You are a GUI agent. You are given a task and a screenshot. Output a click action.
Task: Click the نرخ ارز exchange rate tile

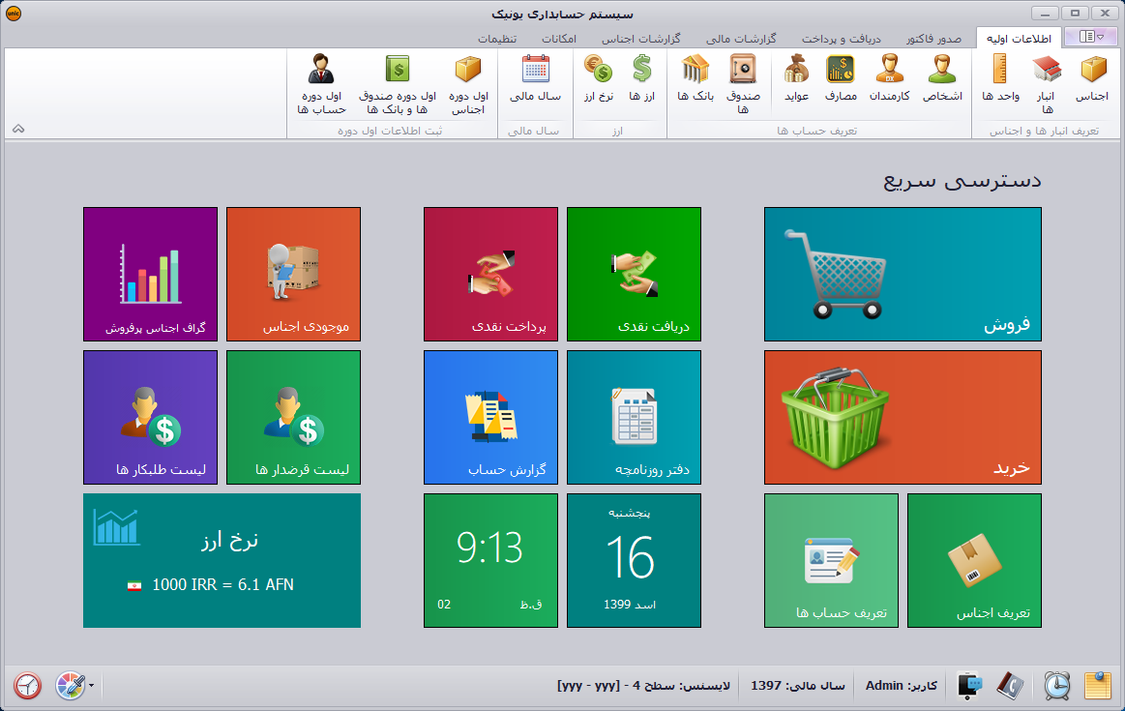click(222, 560)
